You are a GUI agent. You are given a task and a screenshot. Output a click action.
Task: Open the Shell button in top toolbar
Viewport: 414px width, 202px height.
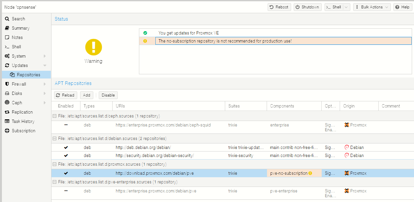pyautogui.click(x=334, y=7)
